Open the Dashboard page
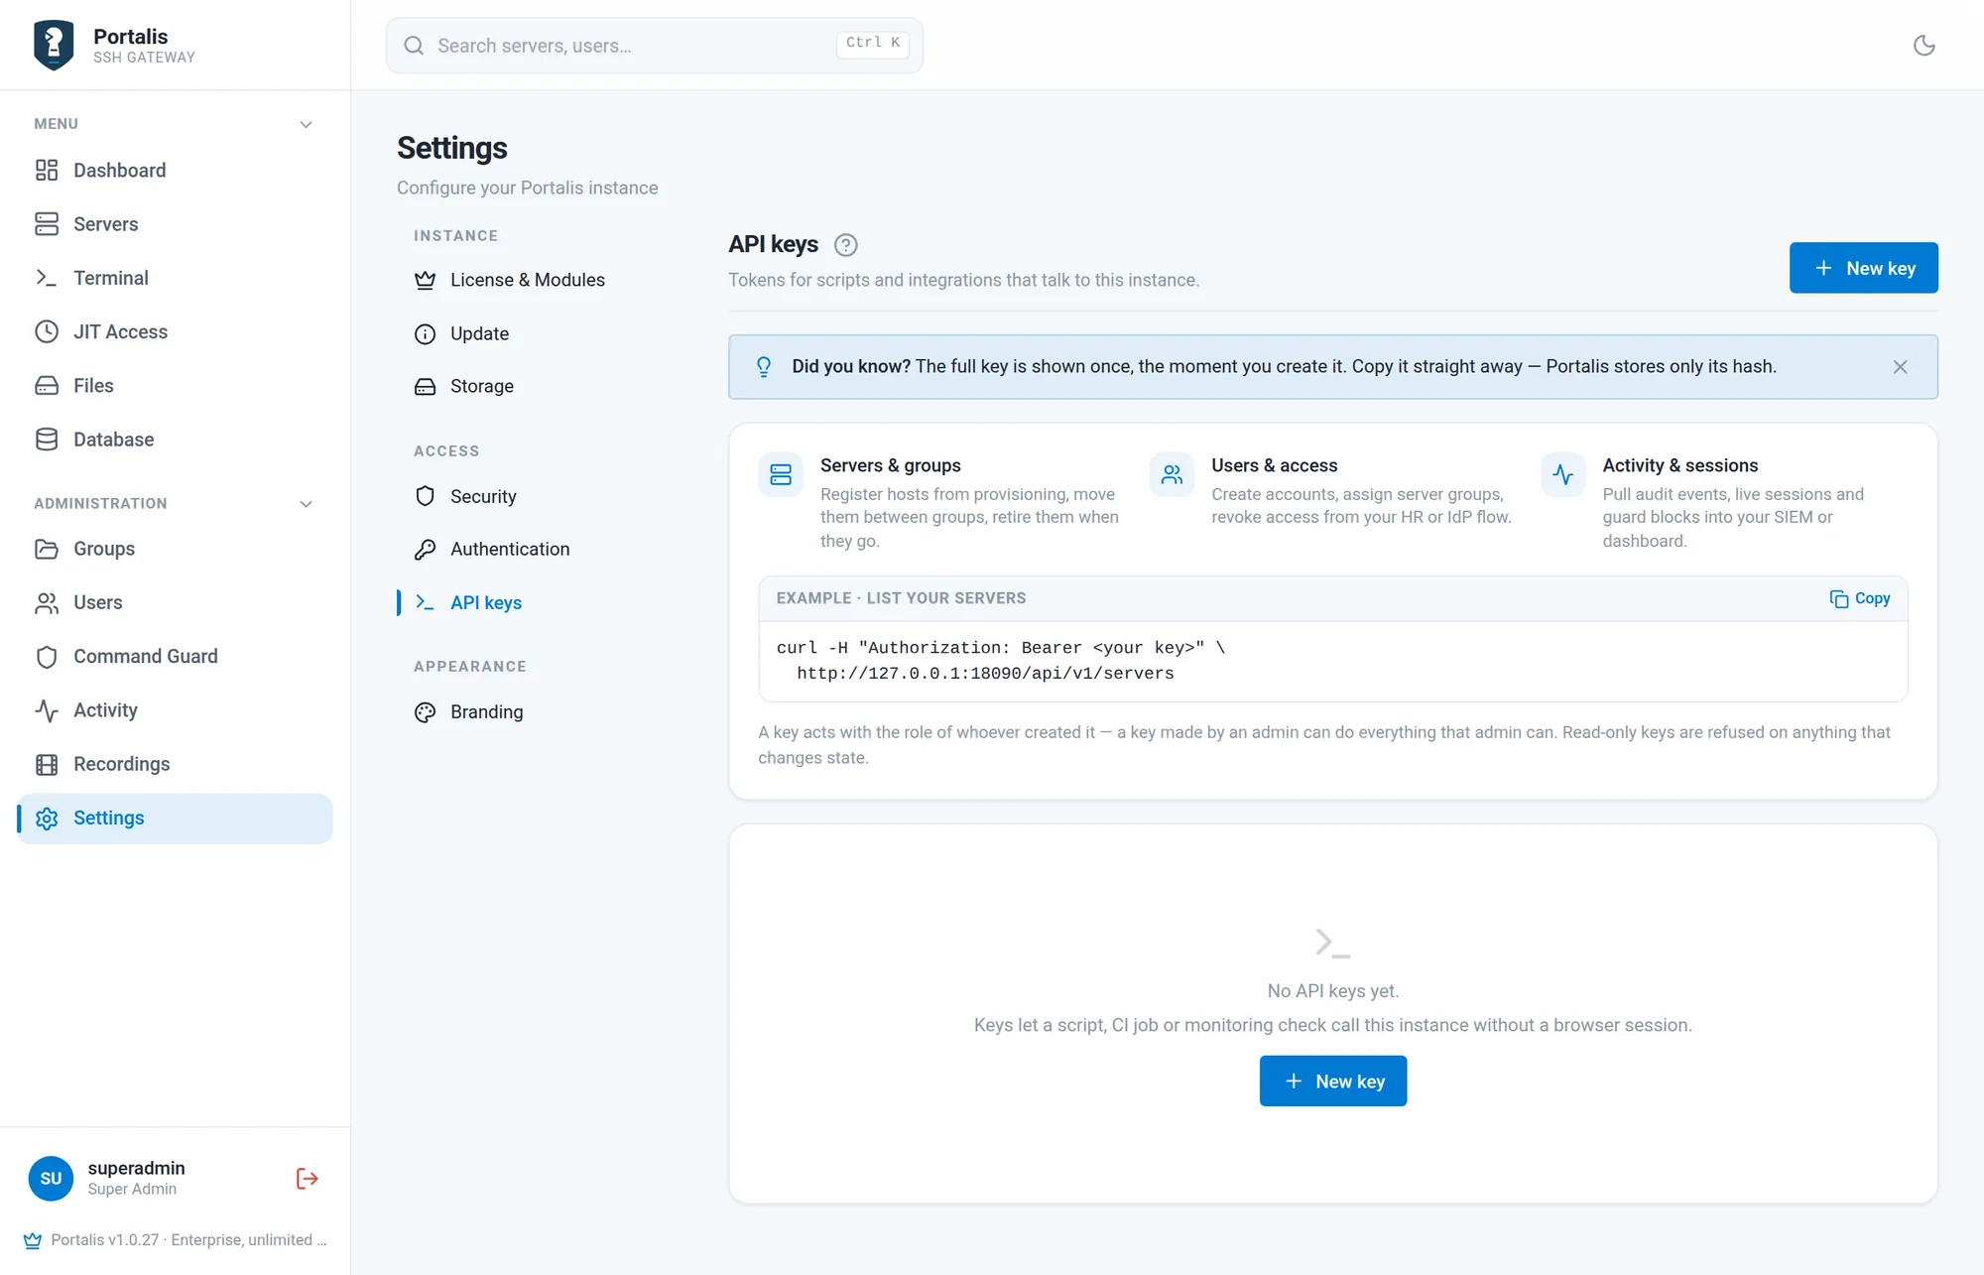1984x1275 pixels. (x=175, y=171)
